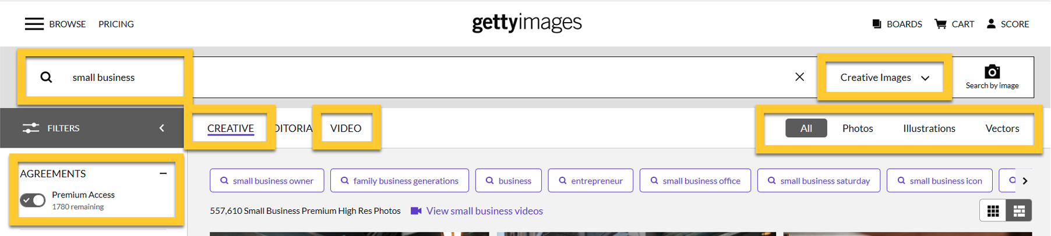Select the Creative tab
Viewport: 1051px width, 236px height.
click(230, 128)
